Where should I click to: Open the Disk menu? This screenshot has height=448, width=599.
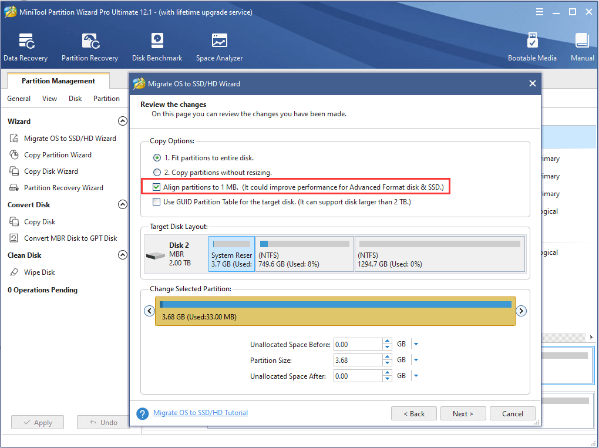(75, 99)
